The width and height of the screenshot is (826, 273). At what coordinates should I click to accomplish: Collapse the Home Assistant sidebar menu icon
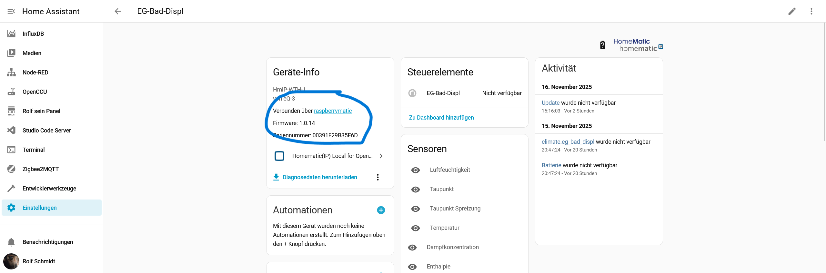(11, 11)
